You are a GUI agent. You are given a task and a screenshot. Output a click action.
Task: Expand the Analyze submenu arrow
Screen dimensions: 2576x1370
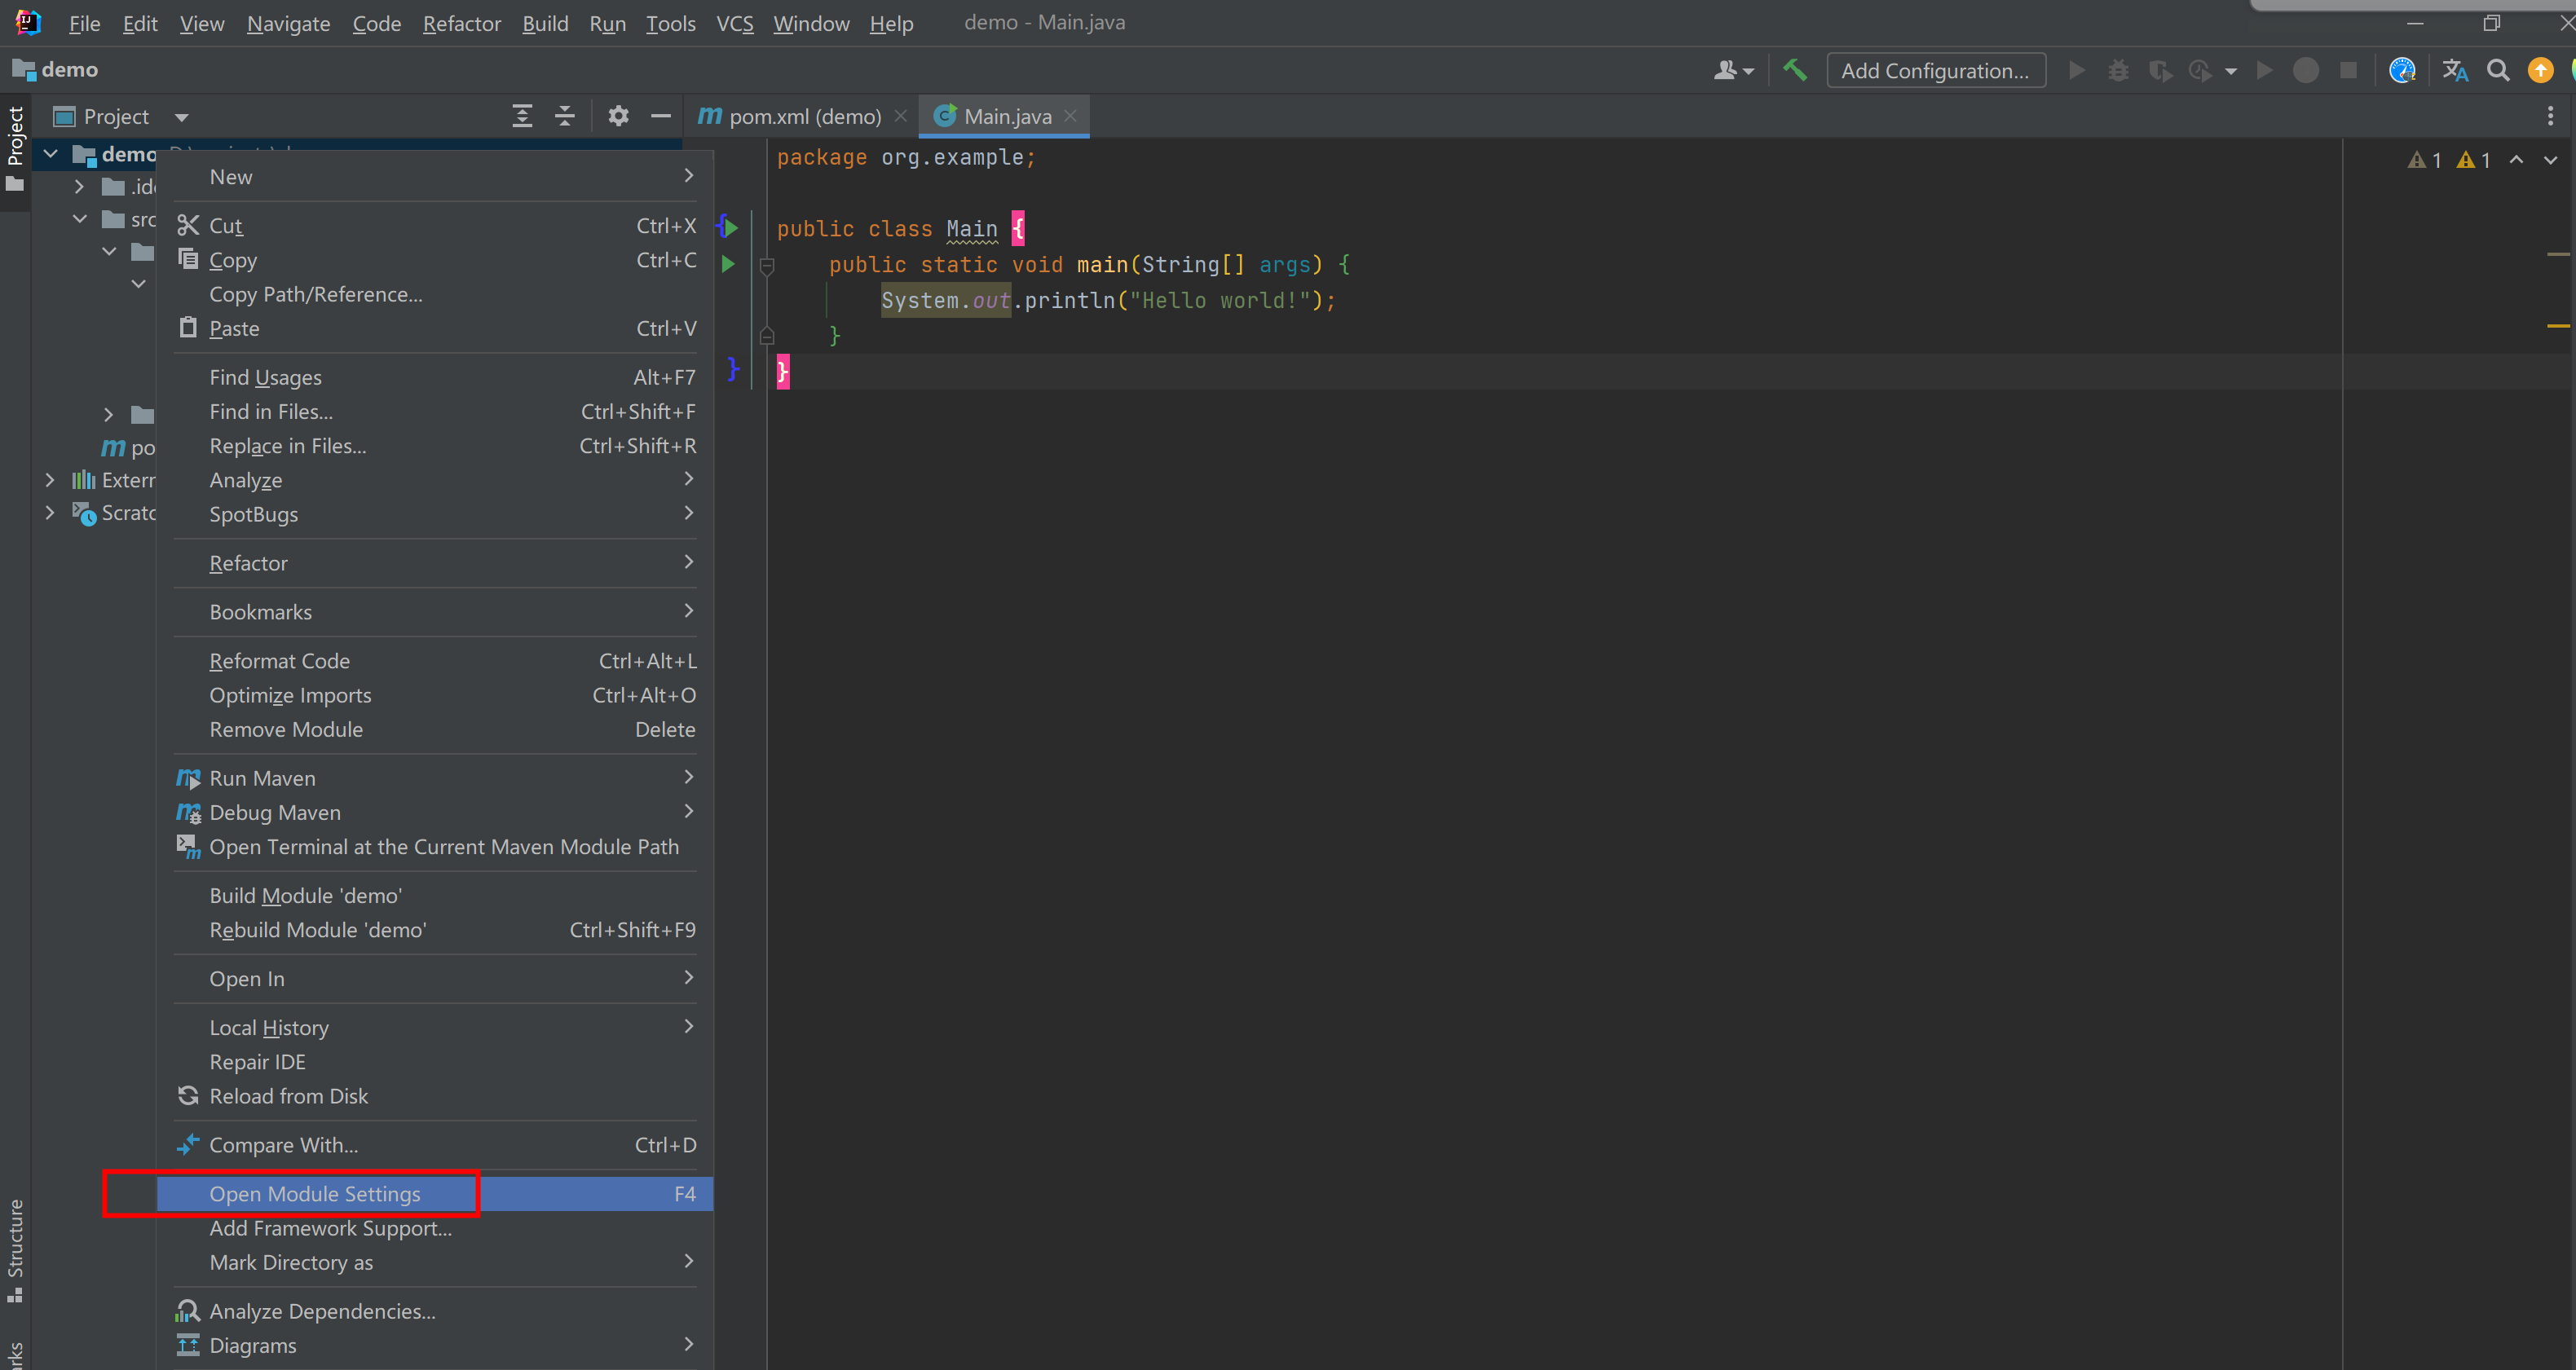(688, 481)
